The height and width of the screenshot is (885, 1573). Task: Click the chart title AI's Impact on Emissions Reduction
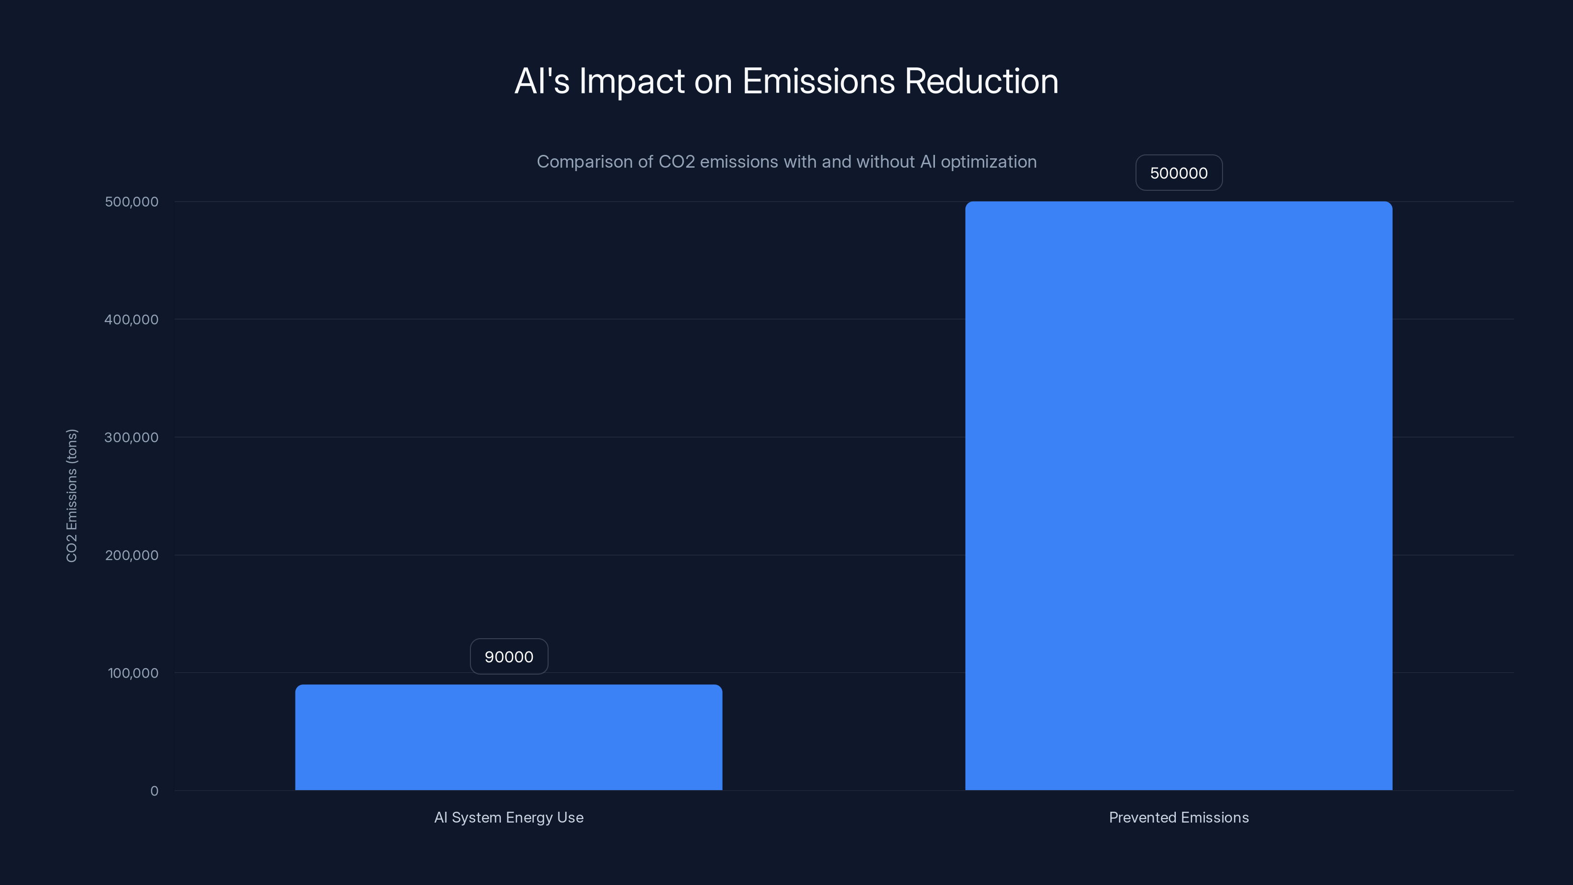pos(786,80)
